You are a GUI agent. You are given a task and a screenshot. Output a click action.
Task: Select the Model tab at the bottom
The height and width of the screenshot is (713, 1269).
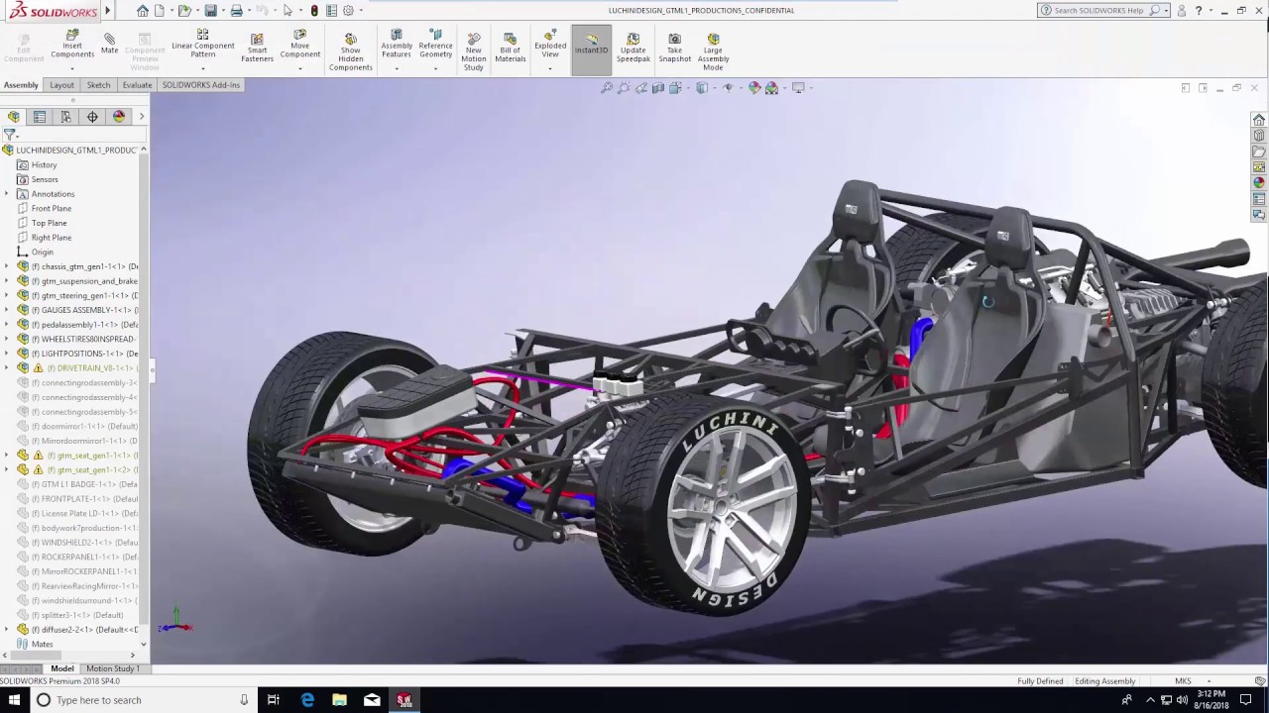click(x=61, y=668)
